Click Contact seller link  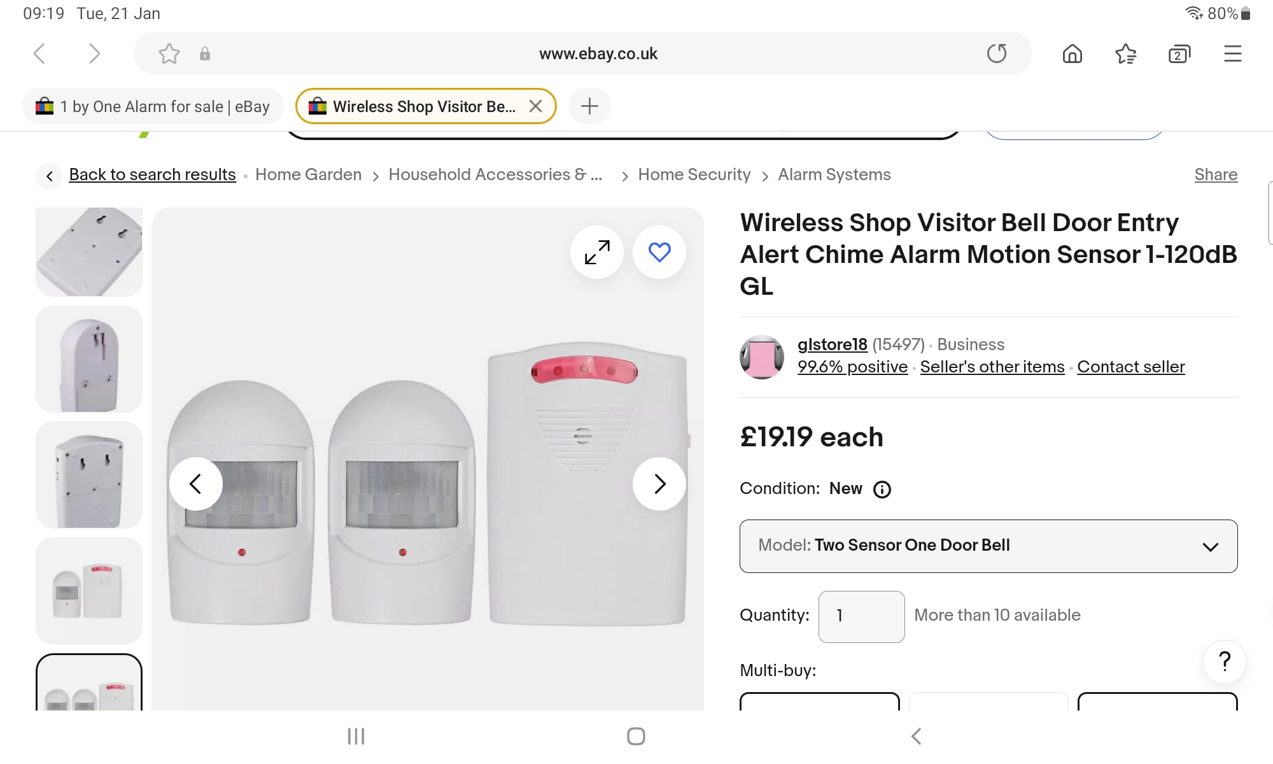click(x=1130, y=367)
